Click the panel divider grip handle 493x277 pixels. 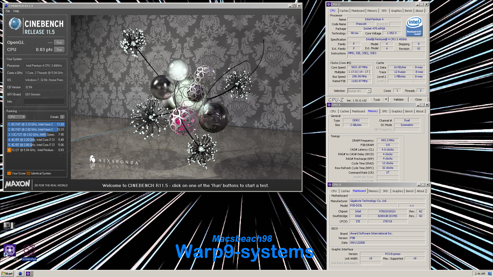pos(69,103)
